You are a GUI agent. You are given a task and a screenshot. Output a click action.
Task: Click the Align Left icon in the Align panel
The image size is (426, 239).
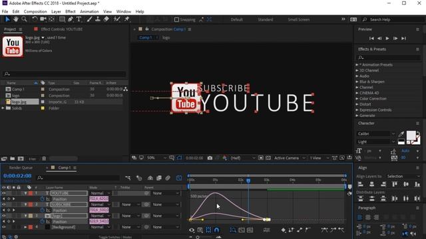pos(361,185)
